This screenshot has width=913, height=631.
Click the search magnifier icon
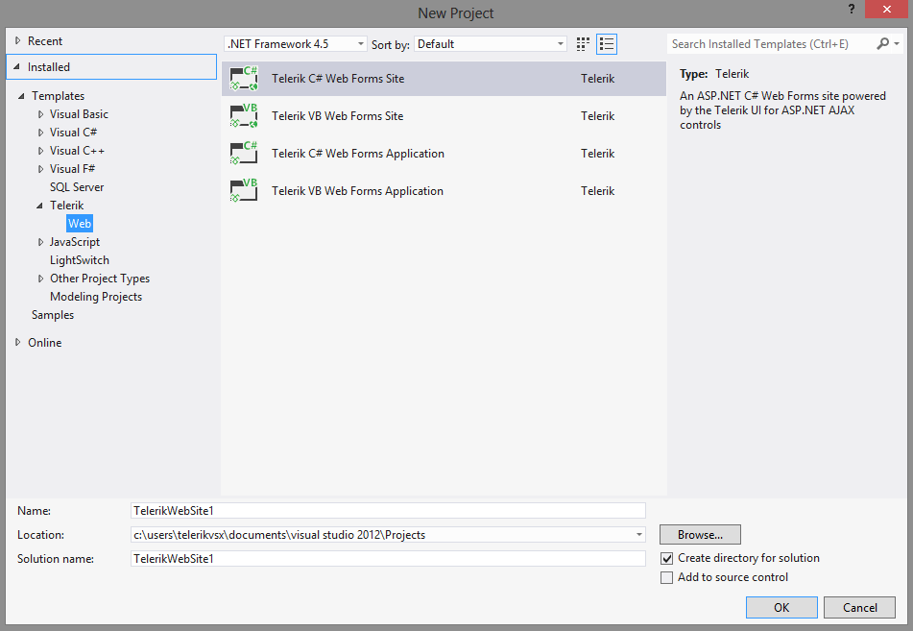882,43
